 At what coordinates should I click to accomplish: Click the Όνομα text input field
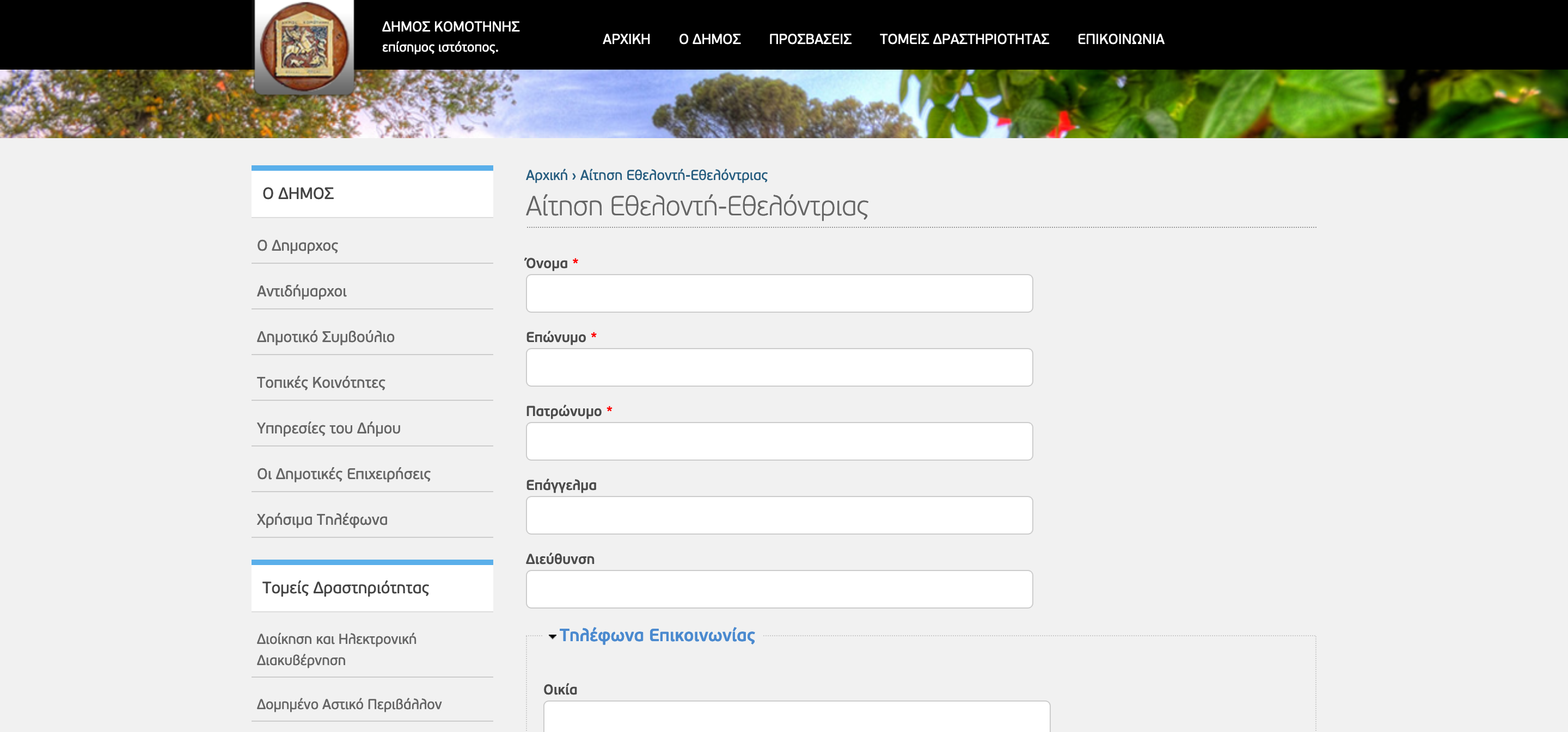[x=779, y=294]
